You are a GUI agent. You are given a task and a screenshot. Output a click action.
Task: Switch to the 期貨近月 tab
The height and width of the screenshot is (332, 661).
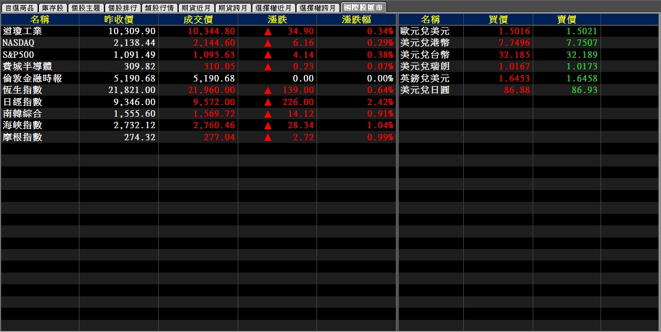coord(196,8)
